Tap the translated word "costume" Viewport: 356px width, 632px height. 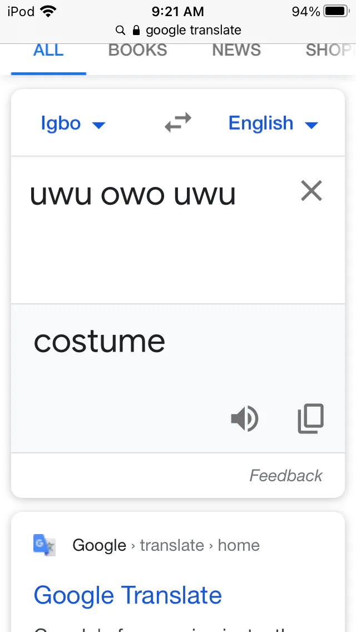click(100, 341)
